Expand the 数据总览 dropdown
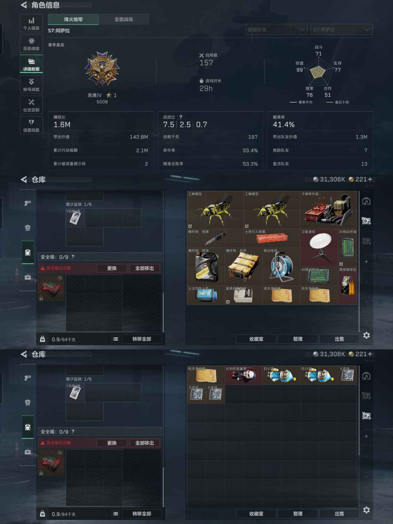Viewport: 393px width, 524px height. pyautogui.click(x=276, y=29)
